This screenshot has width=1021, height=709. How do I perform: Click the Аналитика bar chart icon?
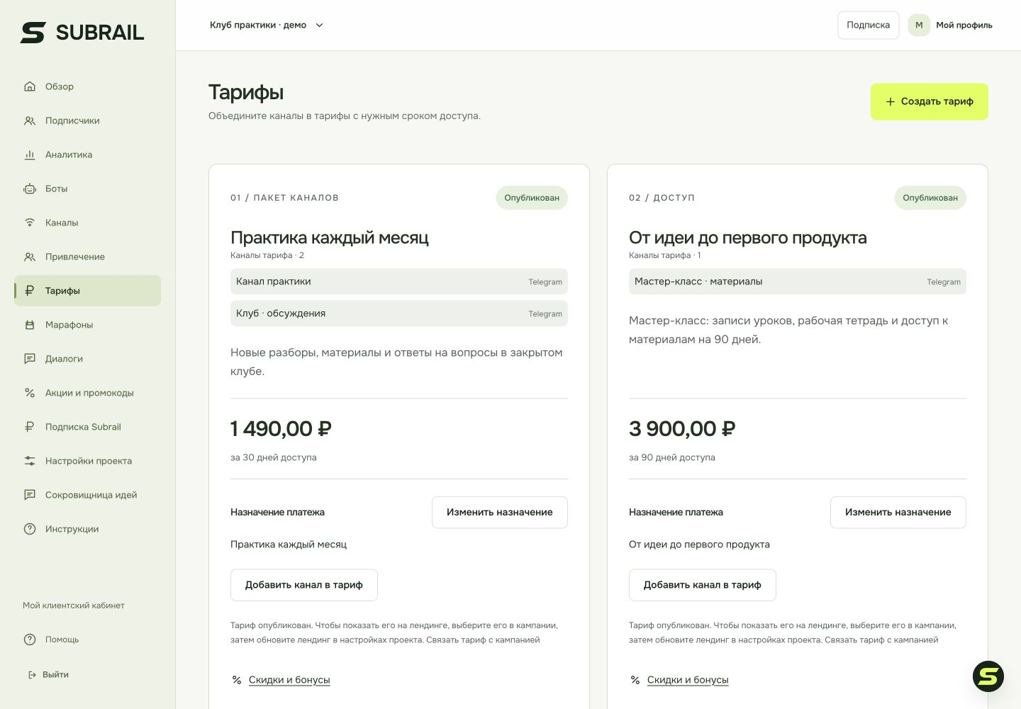pyautogui.click(x=30, y=155)
